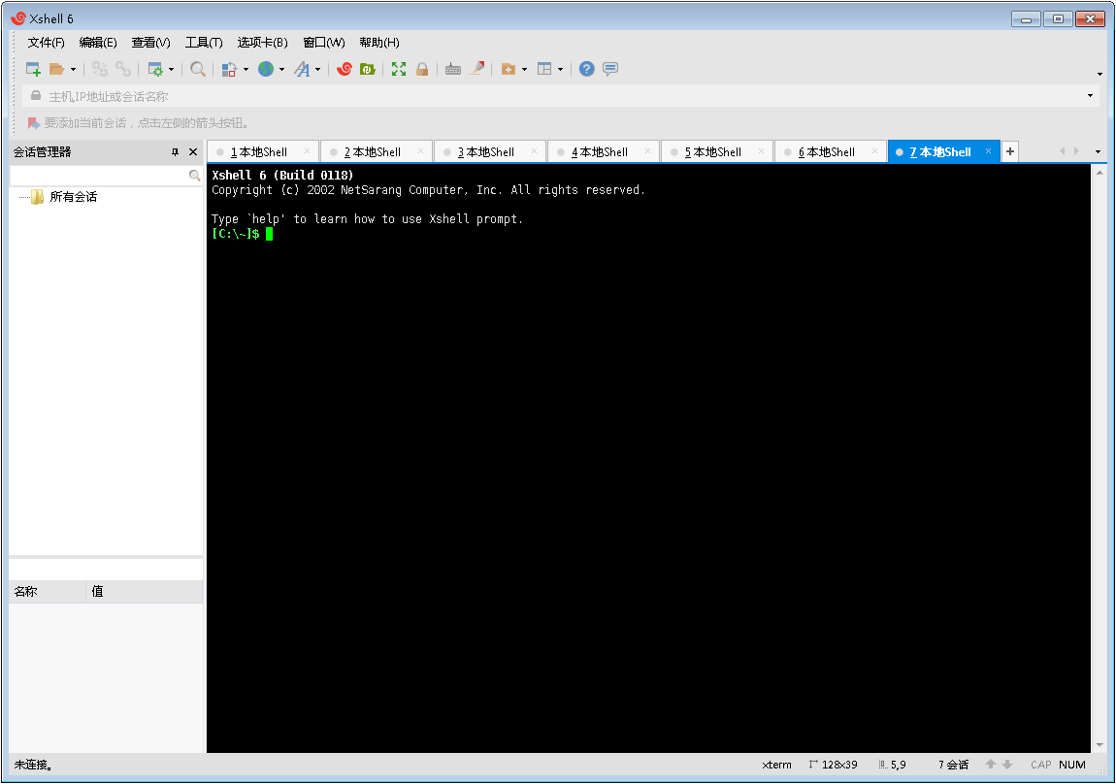The height and width of the screenshot is (784, 1116).
Task: Expand the color scheme dropdown arrow
Action: 246,70
